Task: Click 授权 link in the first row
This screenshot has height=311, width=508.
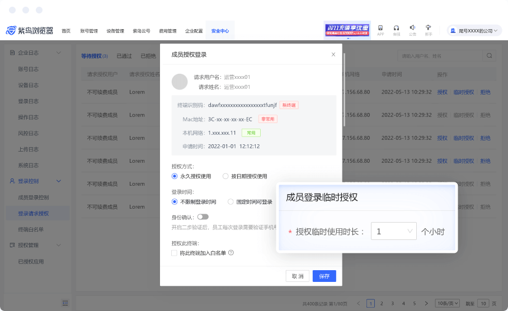Action: pos(442,92)
